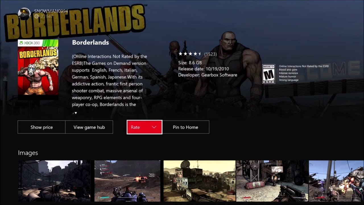Click the ESRB Mature 17+ rating badge
The image size is (364, 205).
[x=268, y=74]
